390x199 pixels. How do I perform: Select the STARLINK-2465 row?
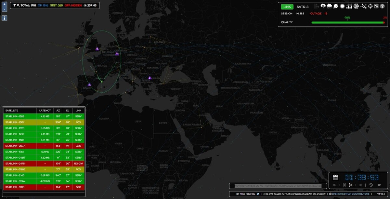[x=44, y=157]
